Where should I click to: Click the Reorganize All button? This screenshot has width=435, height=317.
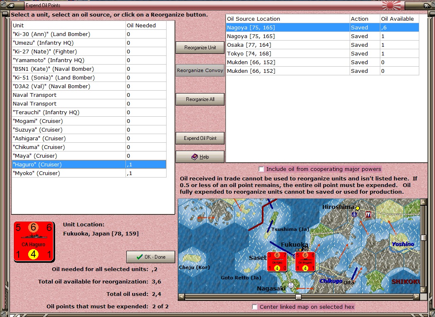(x=200, y=99)
